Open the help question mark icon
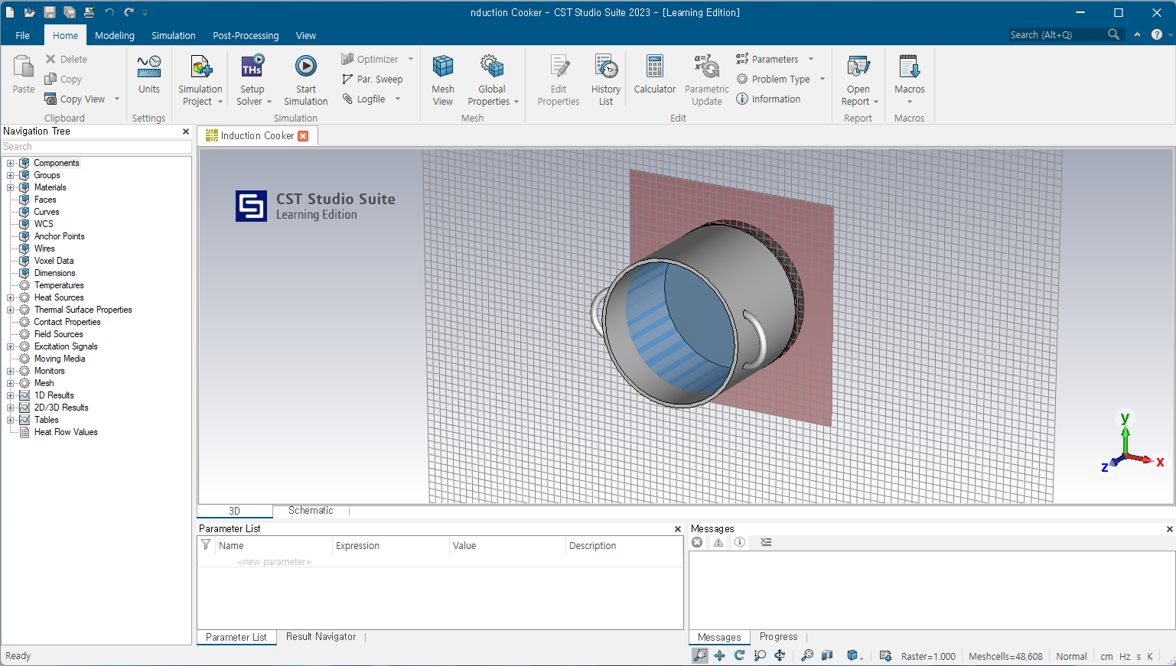Viewport: 1176px width, 666px height. 1157,34
